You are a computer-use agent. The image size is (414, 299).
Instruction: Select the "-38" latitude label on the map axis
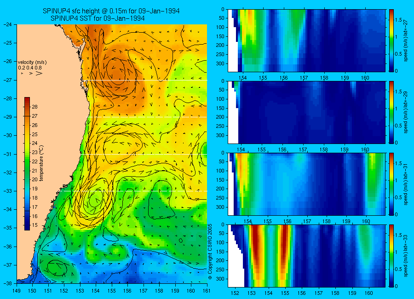click(8, 283)
